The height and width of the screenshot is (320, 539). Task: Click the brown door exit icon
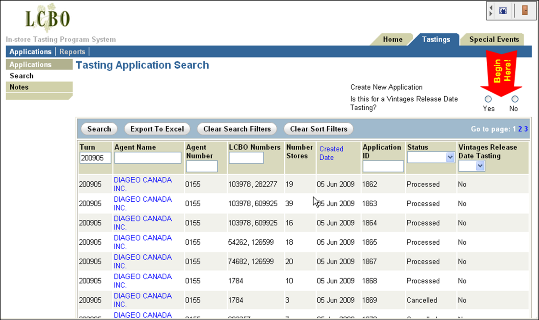tap(524, 11)
